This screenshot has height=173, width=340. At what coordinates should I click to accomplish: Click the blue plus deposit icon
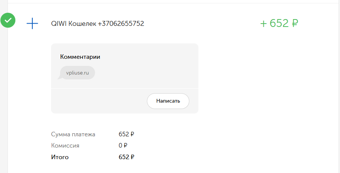pyautogui.click(x=32, y=23)
